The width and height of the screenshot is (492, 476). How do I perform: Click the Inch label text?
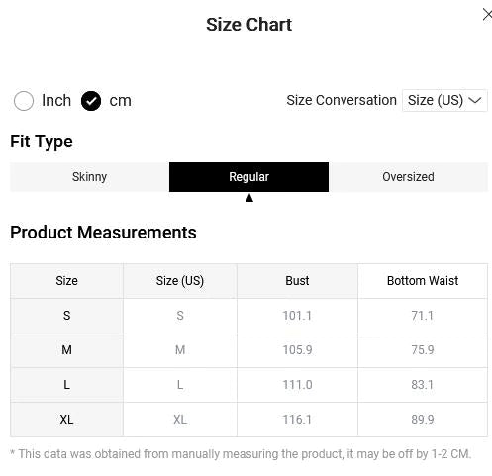point(56,100)
